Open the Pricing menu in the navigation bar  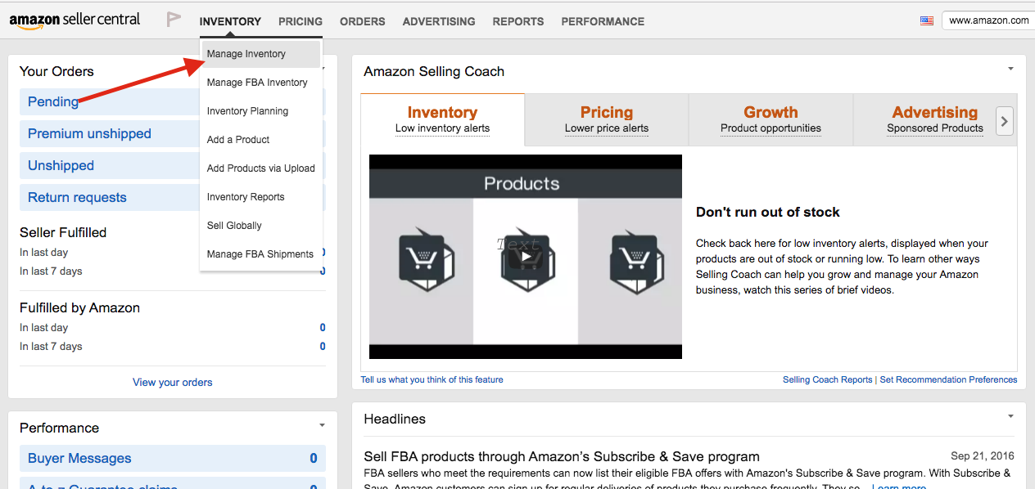(300, 21)
